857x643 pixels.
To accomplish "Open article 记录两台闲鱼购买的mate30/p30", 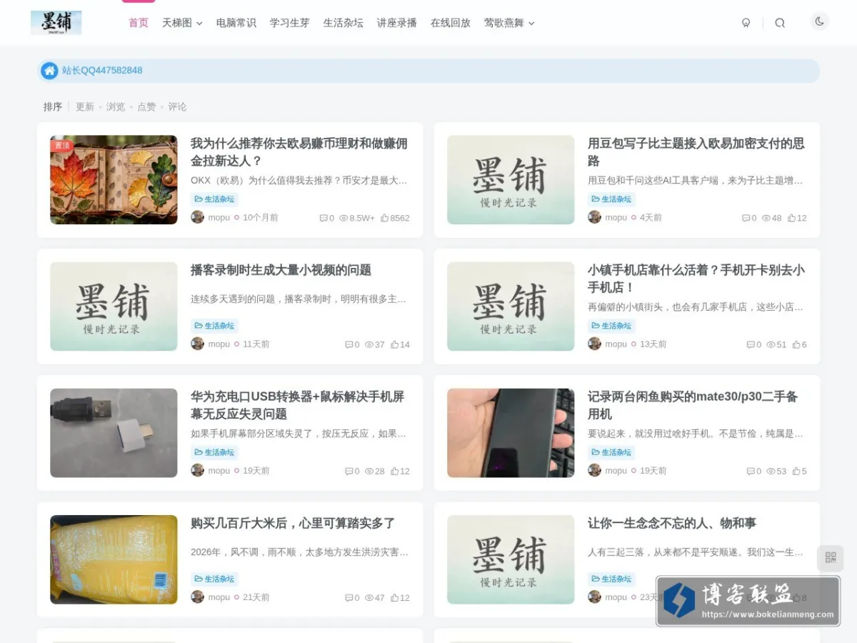I will tap(693, 405).
